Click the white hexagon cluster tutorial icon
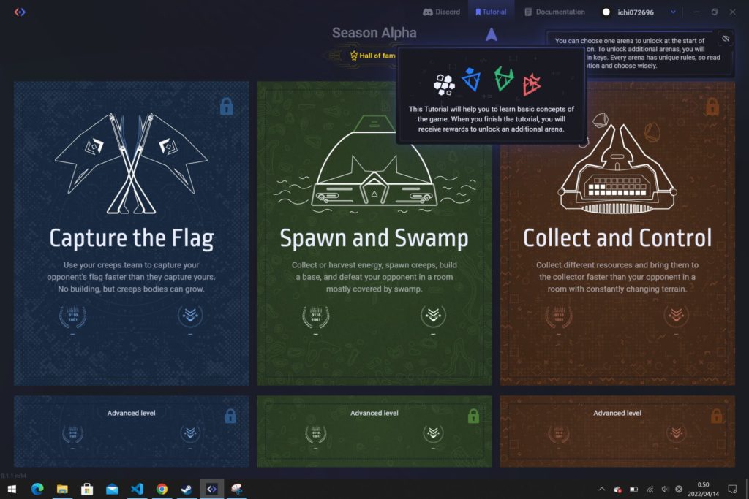749x499 pixels. point(444,85)
